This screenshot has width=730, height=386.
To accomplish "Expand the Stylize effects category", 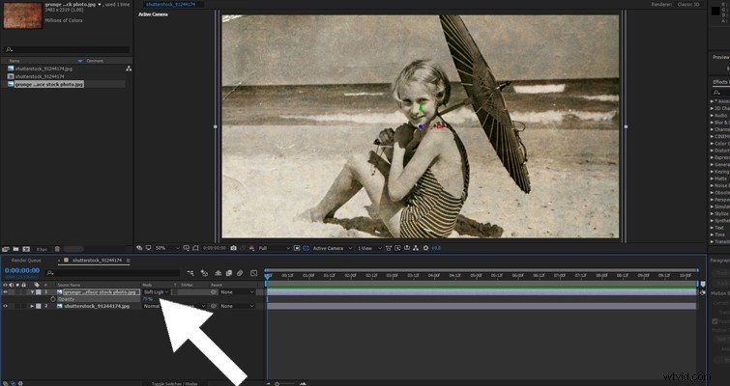I will coord(712,213).
